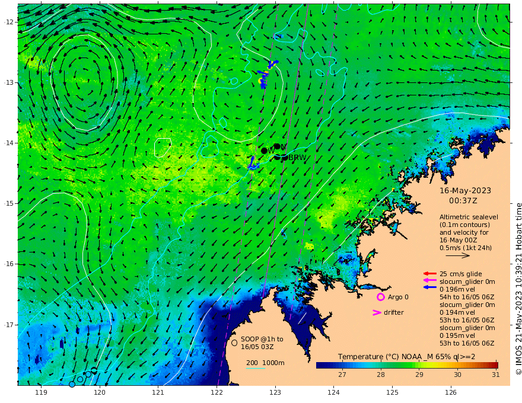Click the longitude axis label 123

point(275,393)
